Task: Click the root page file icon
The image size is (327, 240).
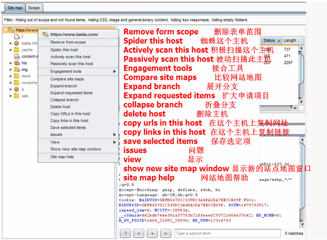Action: [17, 37]
